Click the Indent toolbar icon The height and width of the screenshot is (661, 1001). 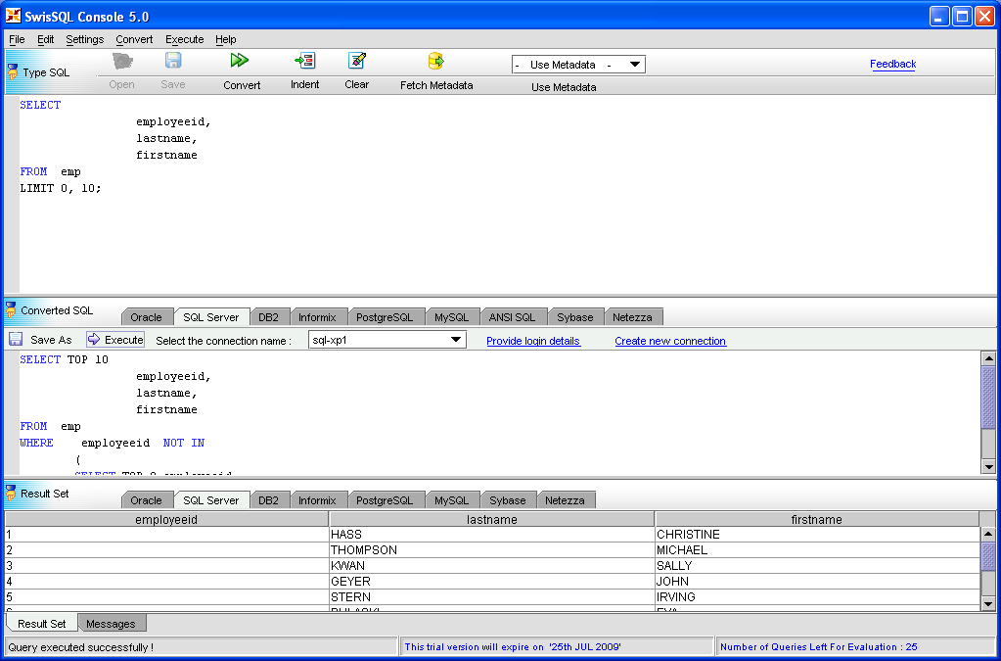tap(304, 61)
